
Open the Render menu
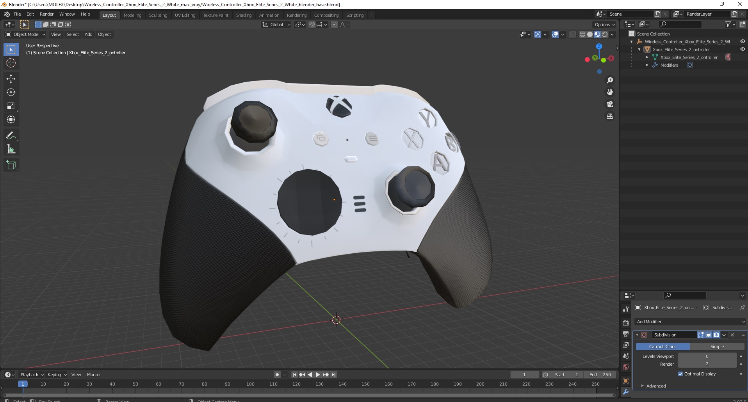(x=46, y=14)
